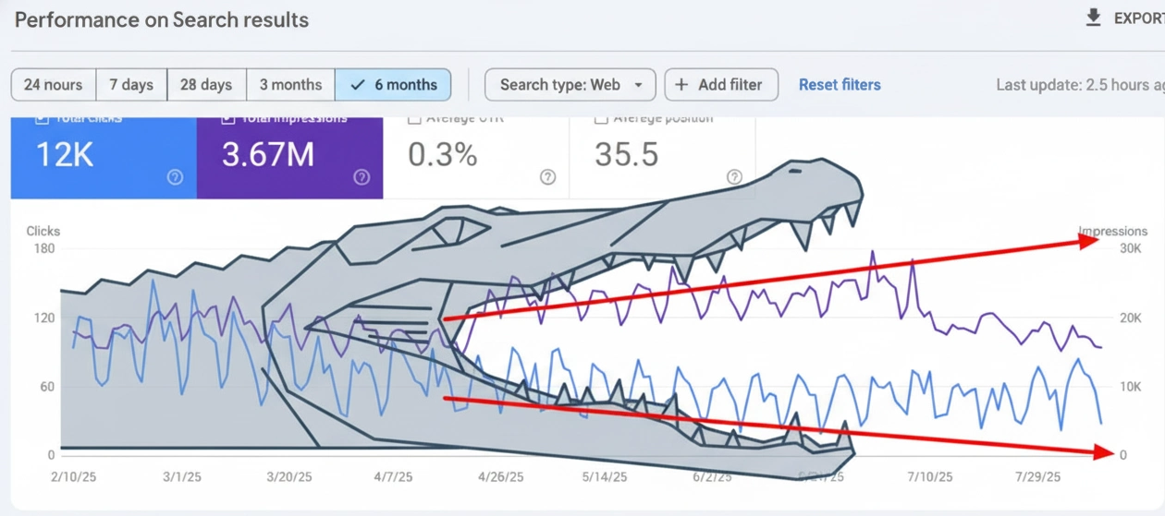The image size is (1165, 516).
Task: Click help icon on Average CTR card
Action: point(548,177)
